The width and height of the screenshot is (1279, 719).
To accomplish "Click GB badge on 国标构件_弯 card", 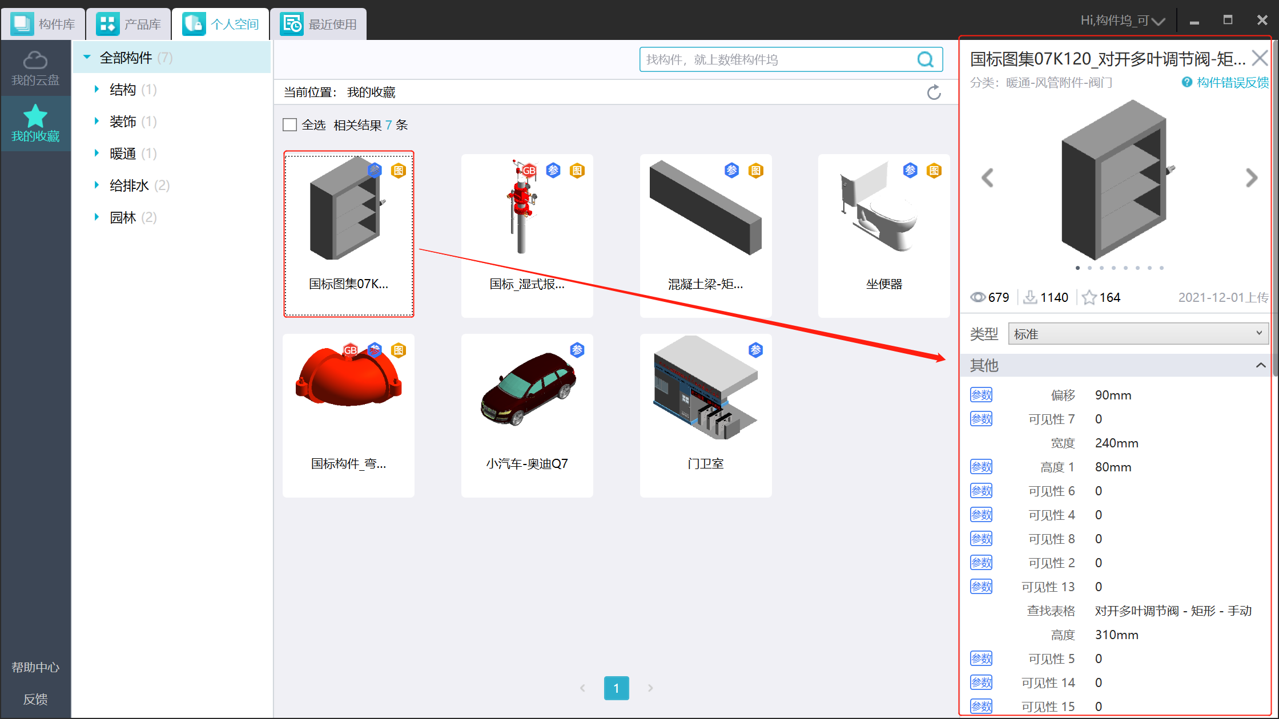I will [350, 350].
